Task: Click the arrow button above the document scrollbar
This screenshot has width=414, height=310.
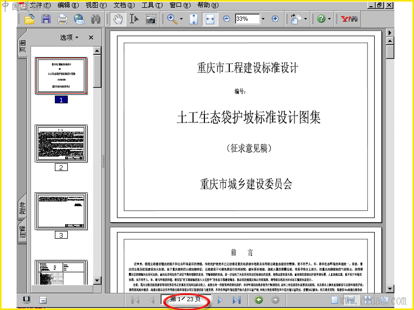Action: (x=390, y=33)
